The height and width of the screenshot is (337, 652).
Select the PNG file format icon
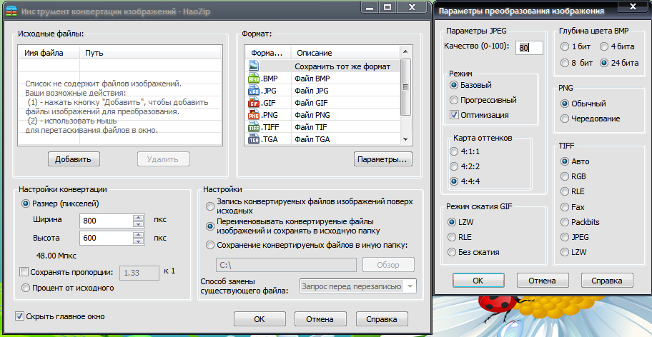point(253,115)
